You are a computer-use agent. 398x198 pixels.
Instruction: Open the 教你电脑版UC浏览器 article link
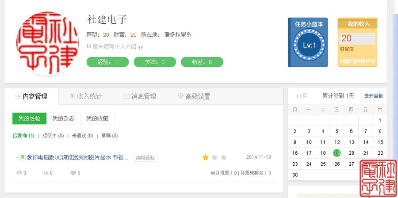click(78, 157)
